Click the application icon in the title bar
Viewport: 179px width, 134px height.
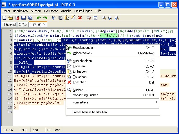(4, 4)
